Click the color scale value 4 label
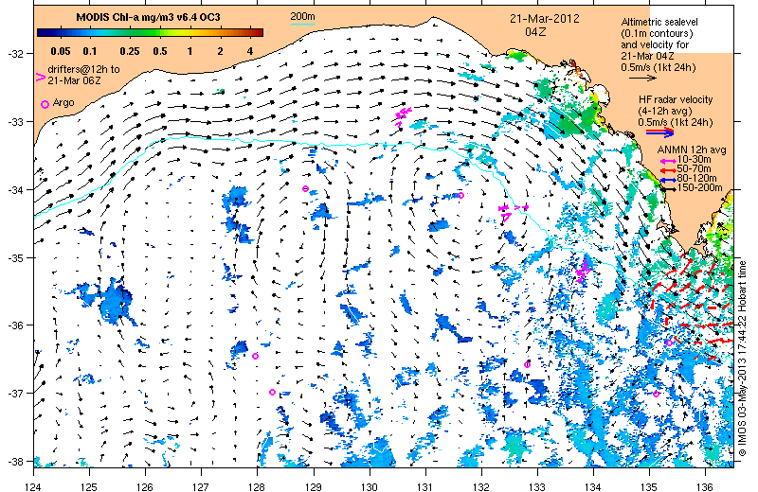 pyautogui.click(x=250, y=51)
